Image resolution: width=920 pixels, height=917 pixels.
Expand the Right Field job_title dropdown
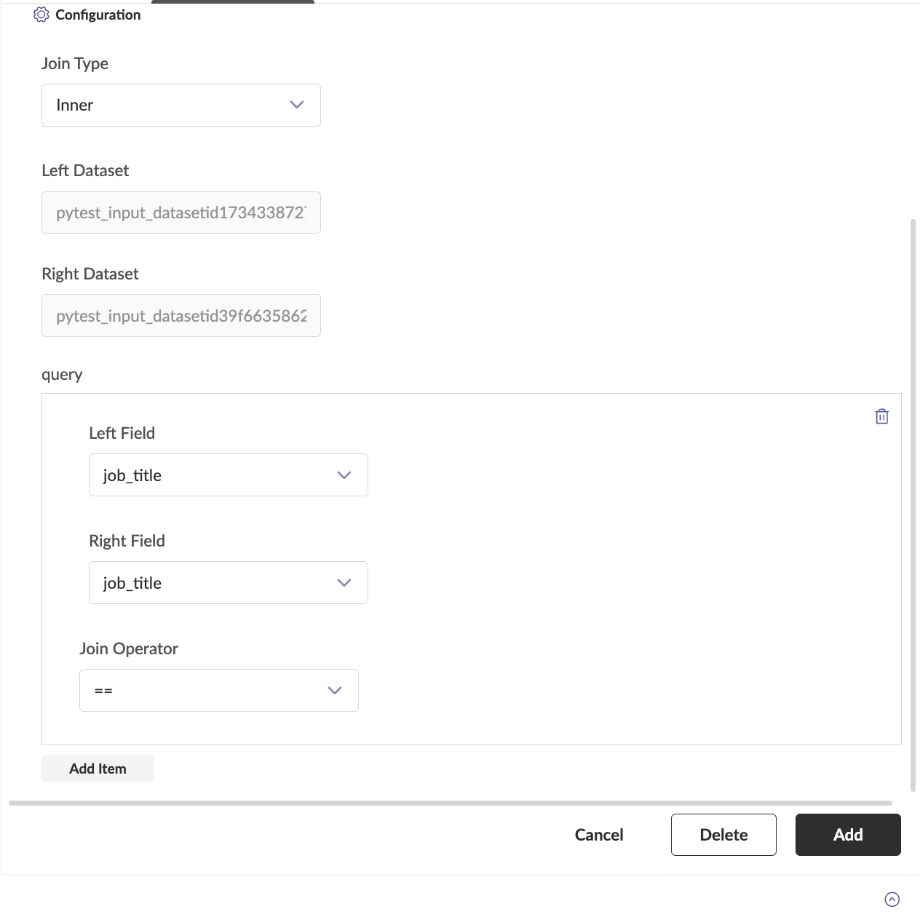click(x=228, y=583)
